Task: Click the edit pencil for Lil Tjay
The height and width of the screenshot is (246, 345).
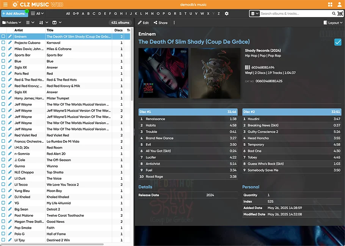Action: point(10,240)
